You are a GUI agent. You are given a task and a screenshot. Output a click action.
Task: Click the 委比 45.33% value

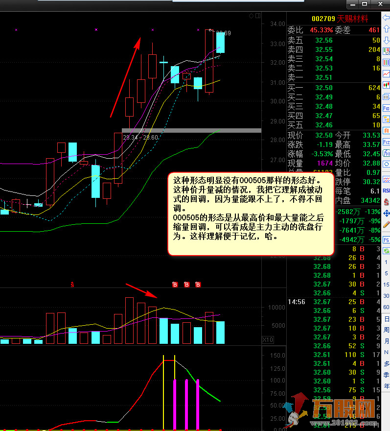(x=321, y=30)
